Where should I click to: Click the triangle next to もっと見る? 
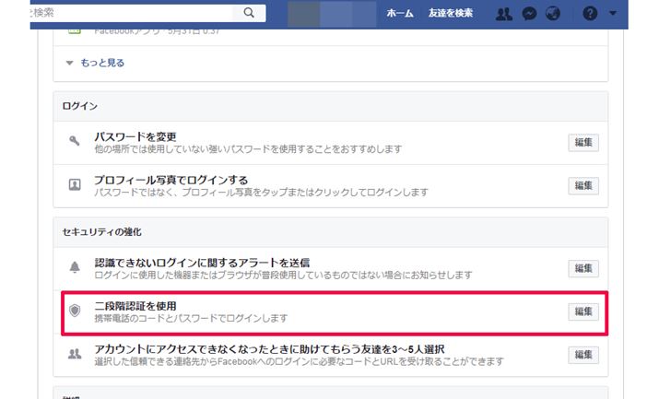[69, 63]
